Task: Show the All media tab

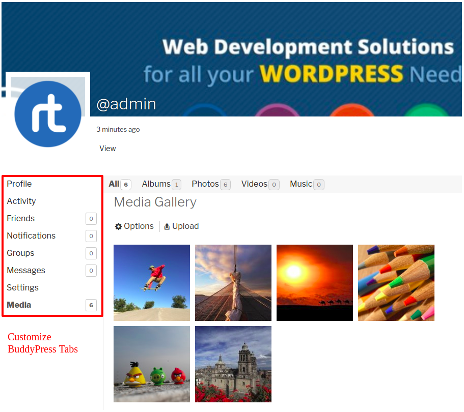Action: point(114,184)
